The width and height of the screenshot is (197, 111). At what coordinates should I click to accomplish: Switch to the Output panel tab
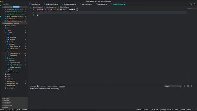(x=43, y=86)
